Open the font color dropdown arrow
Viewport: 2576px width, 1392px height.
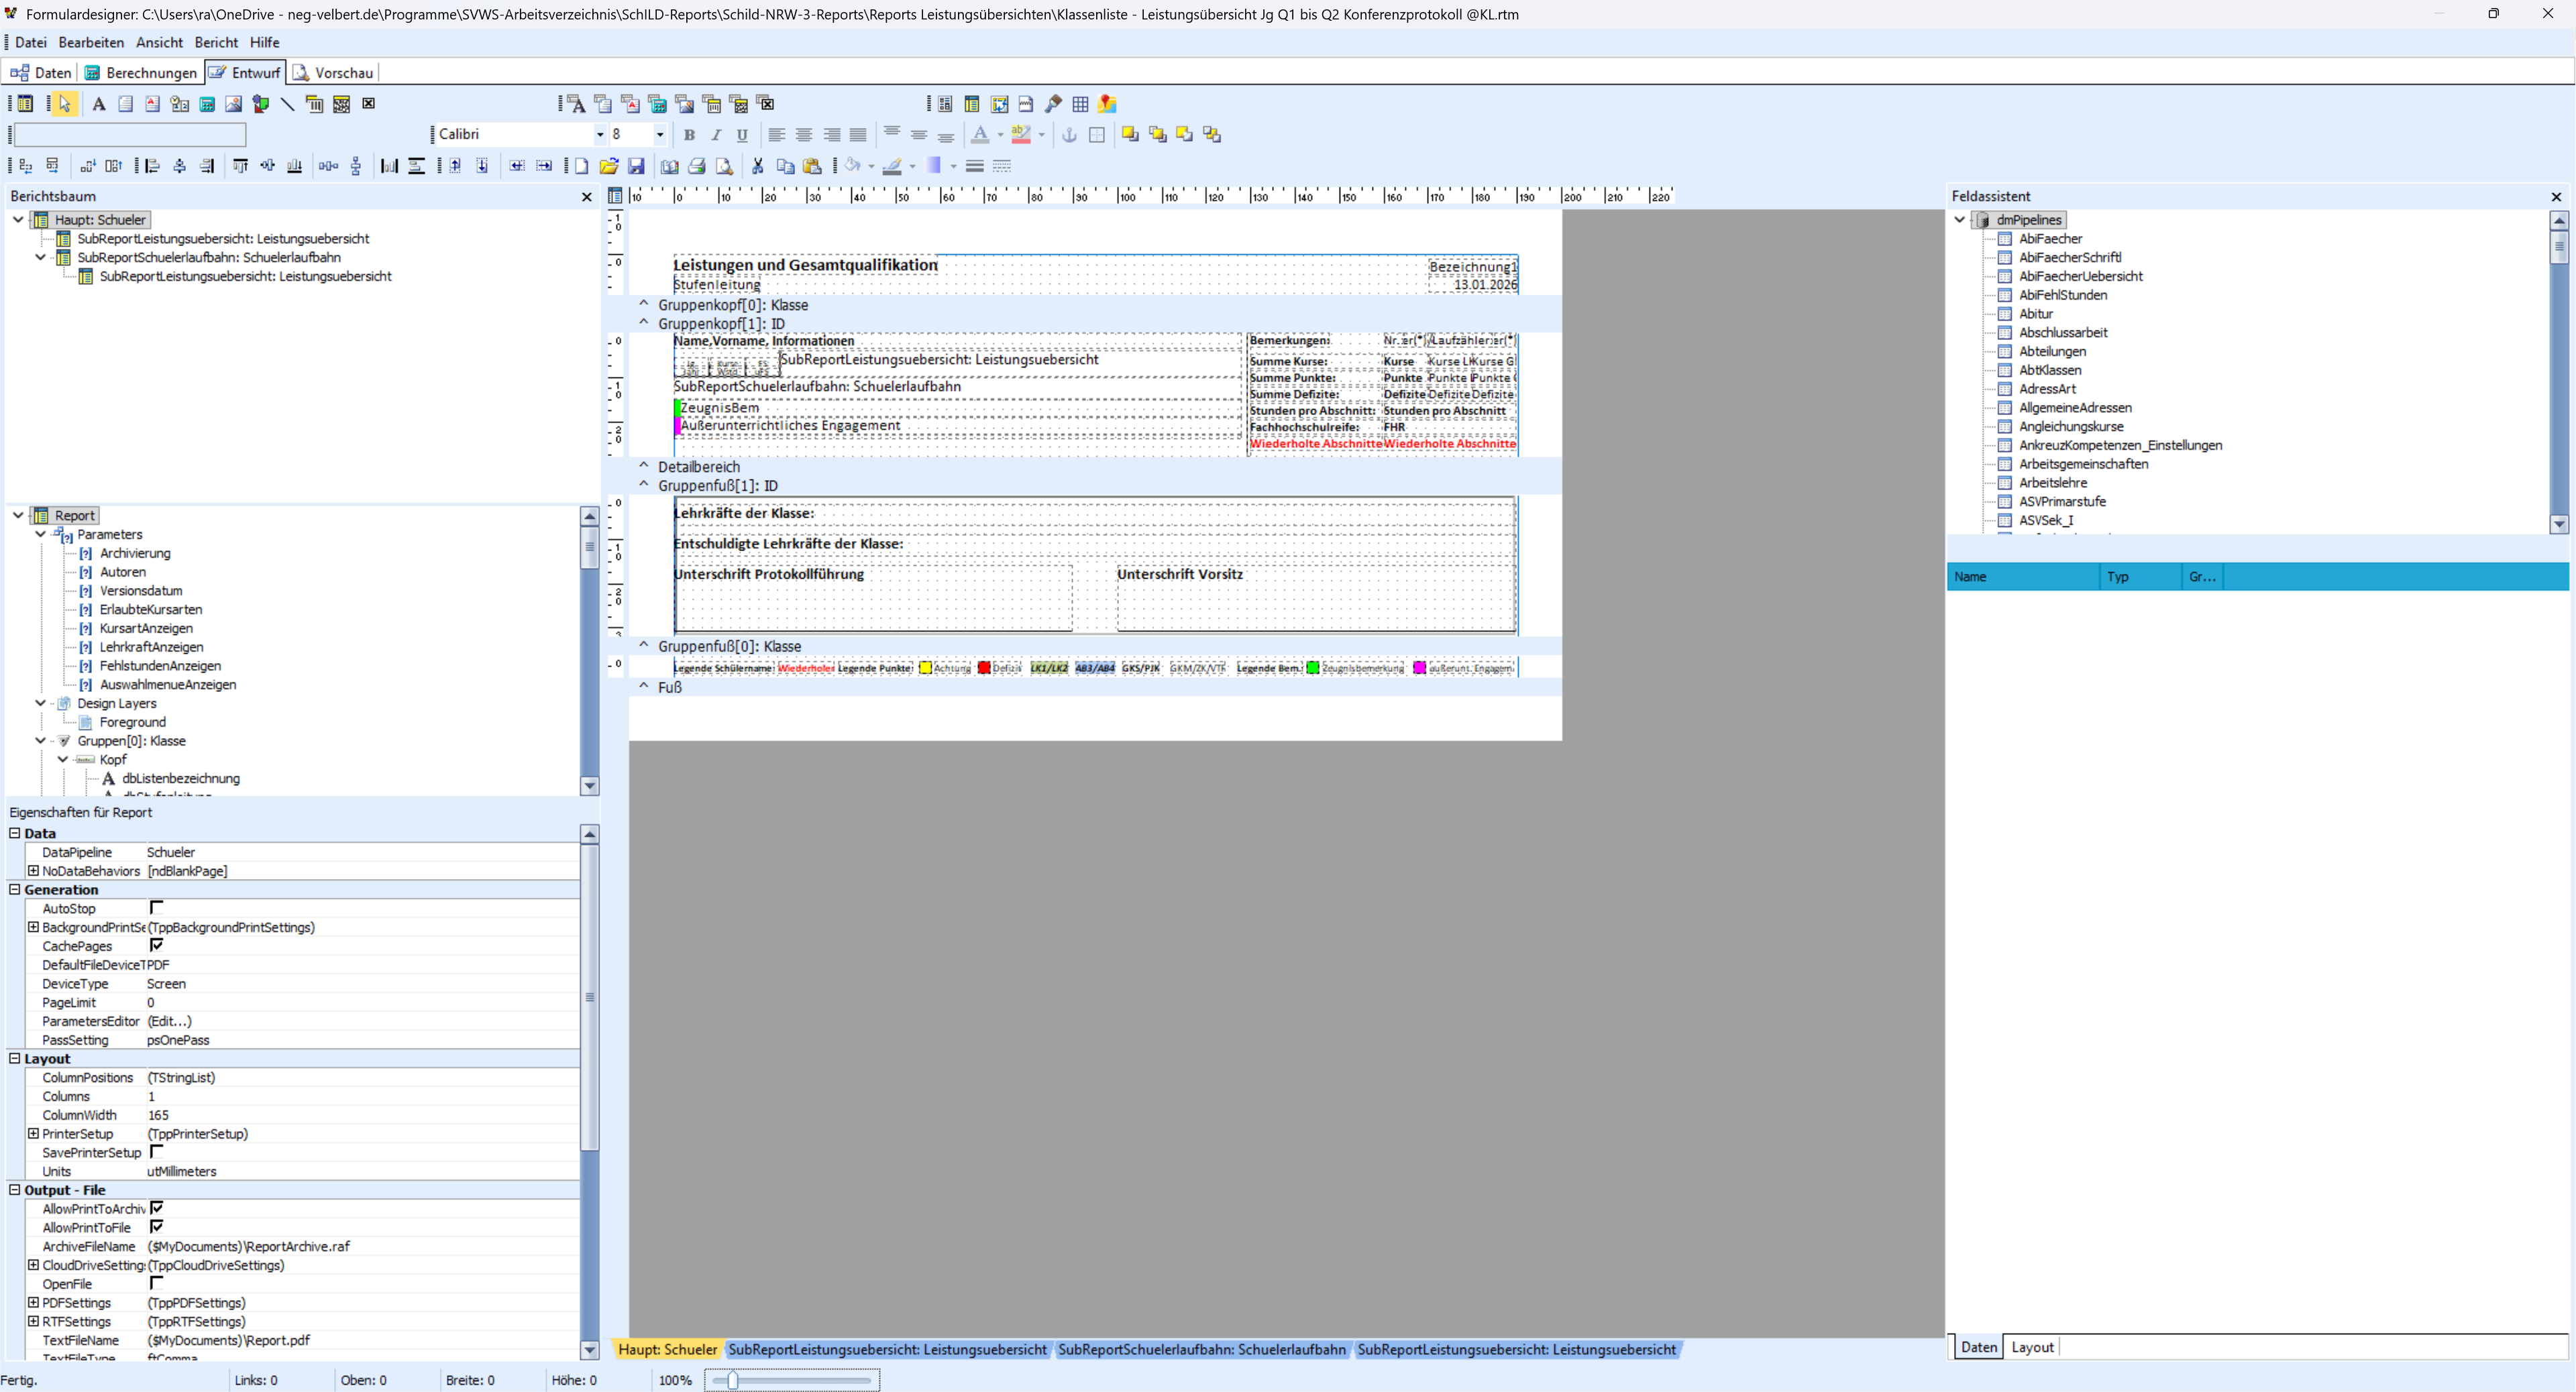click(x=1000, y=135)
